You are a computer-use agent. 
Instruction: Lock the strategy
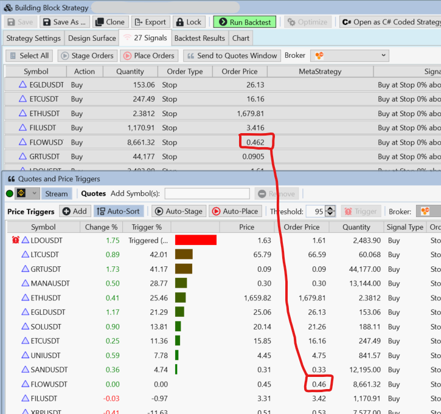click(189, 22)
